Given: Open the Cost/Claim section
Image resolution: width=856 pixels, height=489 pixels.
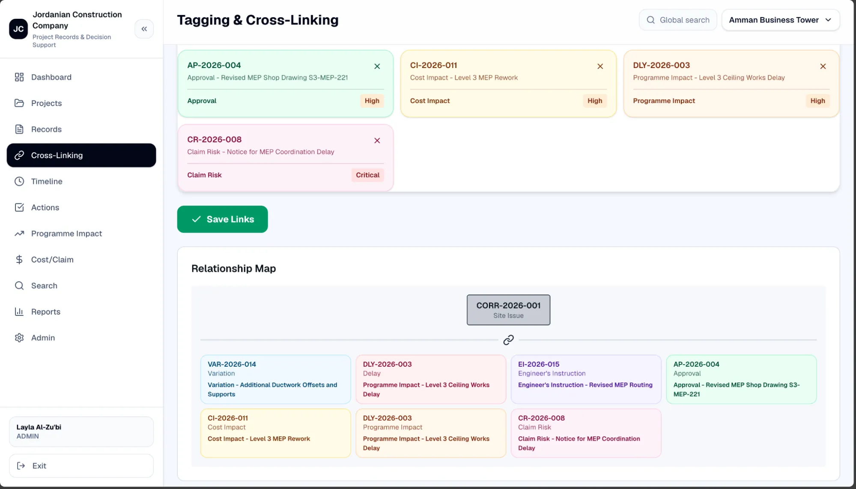Looking at the screenshot, I should [x=81, y=259].
